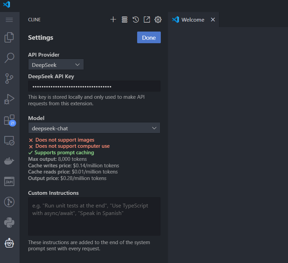Open Cline in editor pop-out icon
This screenshot has height=263, width=288.
point(147,20)
